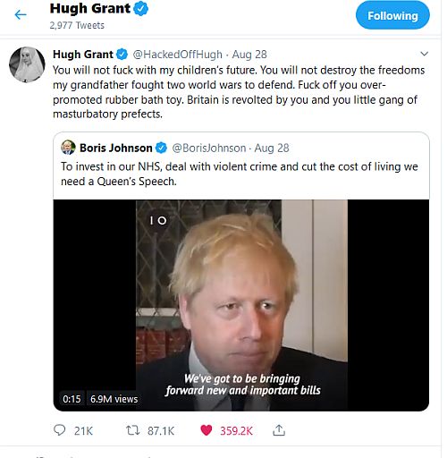
Task: Open the reply icon showing 21K
Action: click(59, 430)
